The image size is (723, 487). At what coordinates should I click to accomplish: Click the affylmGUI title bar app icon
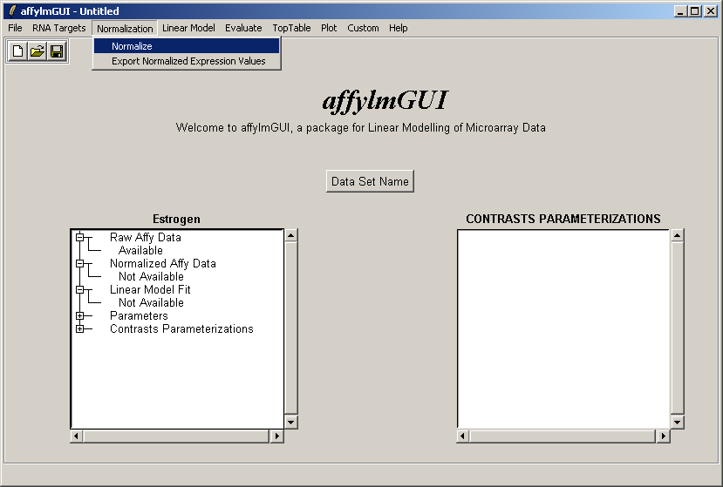11,10
